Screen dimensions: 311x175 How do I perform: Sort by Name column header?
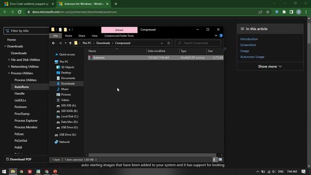pos(117,51)
